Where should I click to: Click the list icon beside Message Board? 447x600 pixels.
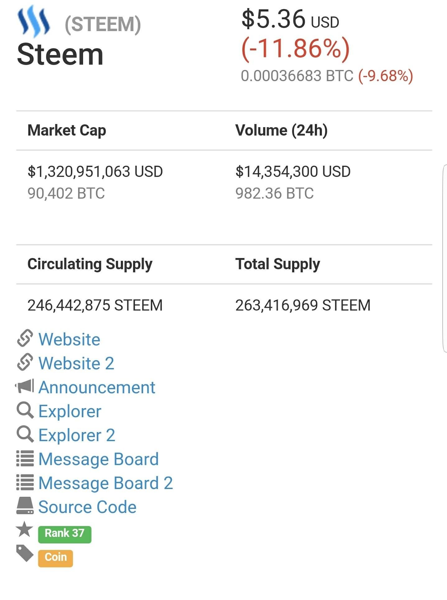point(25,459)
